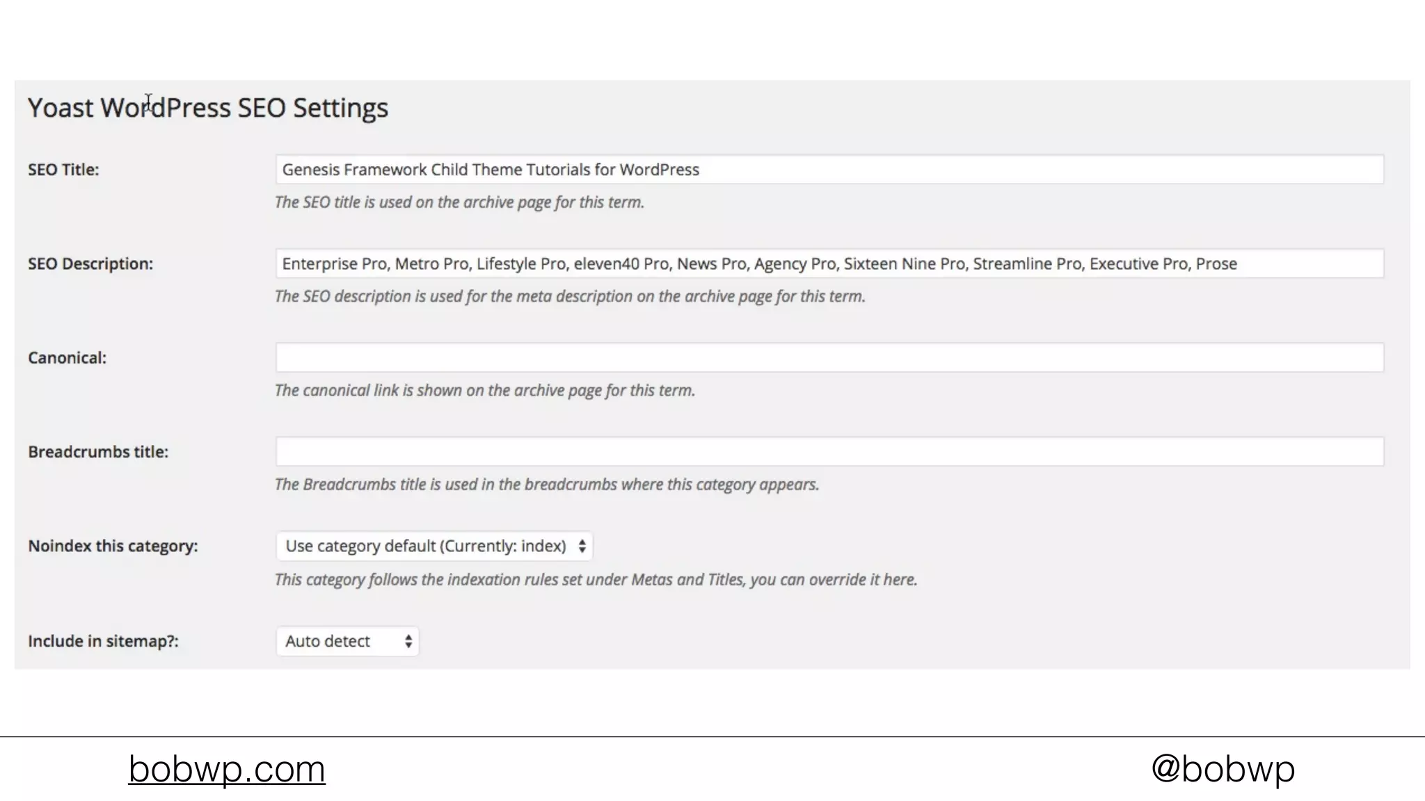Click the SEO Title input field

click(829, 170)
